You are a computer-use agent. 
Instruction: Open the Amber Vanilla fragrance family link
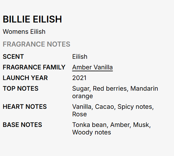click(x=92, y=67)
